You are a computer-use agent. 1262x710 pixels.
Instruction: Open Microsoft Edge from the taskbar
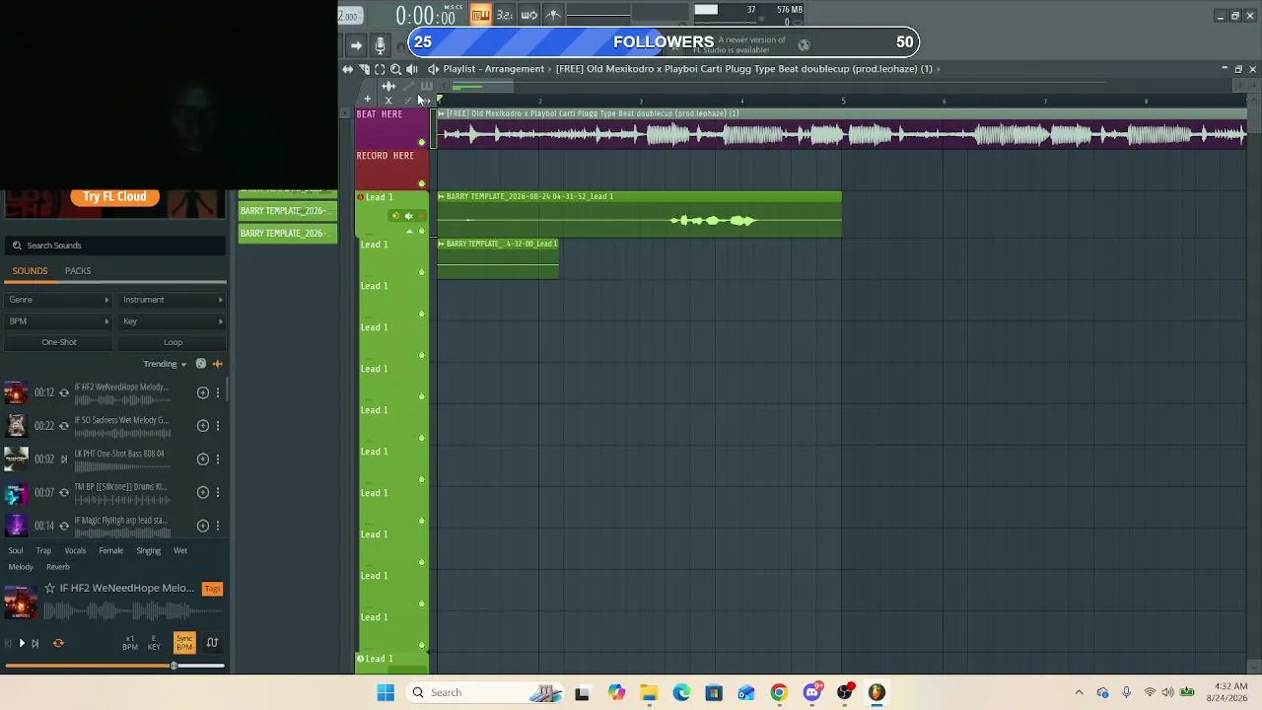click(x=681, y=692)
